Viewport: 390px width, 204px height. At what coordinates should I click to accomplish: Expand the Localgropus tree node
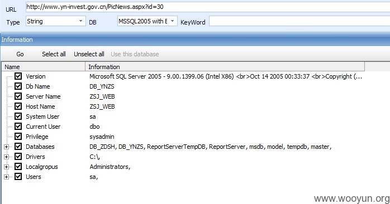pos(7,167)
